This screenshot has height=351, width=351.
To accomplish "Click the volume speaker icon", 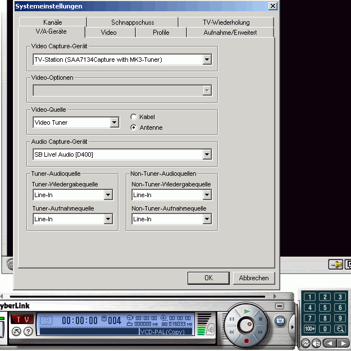I will click(x=211, y=330).
